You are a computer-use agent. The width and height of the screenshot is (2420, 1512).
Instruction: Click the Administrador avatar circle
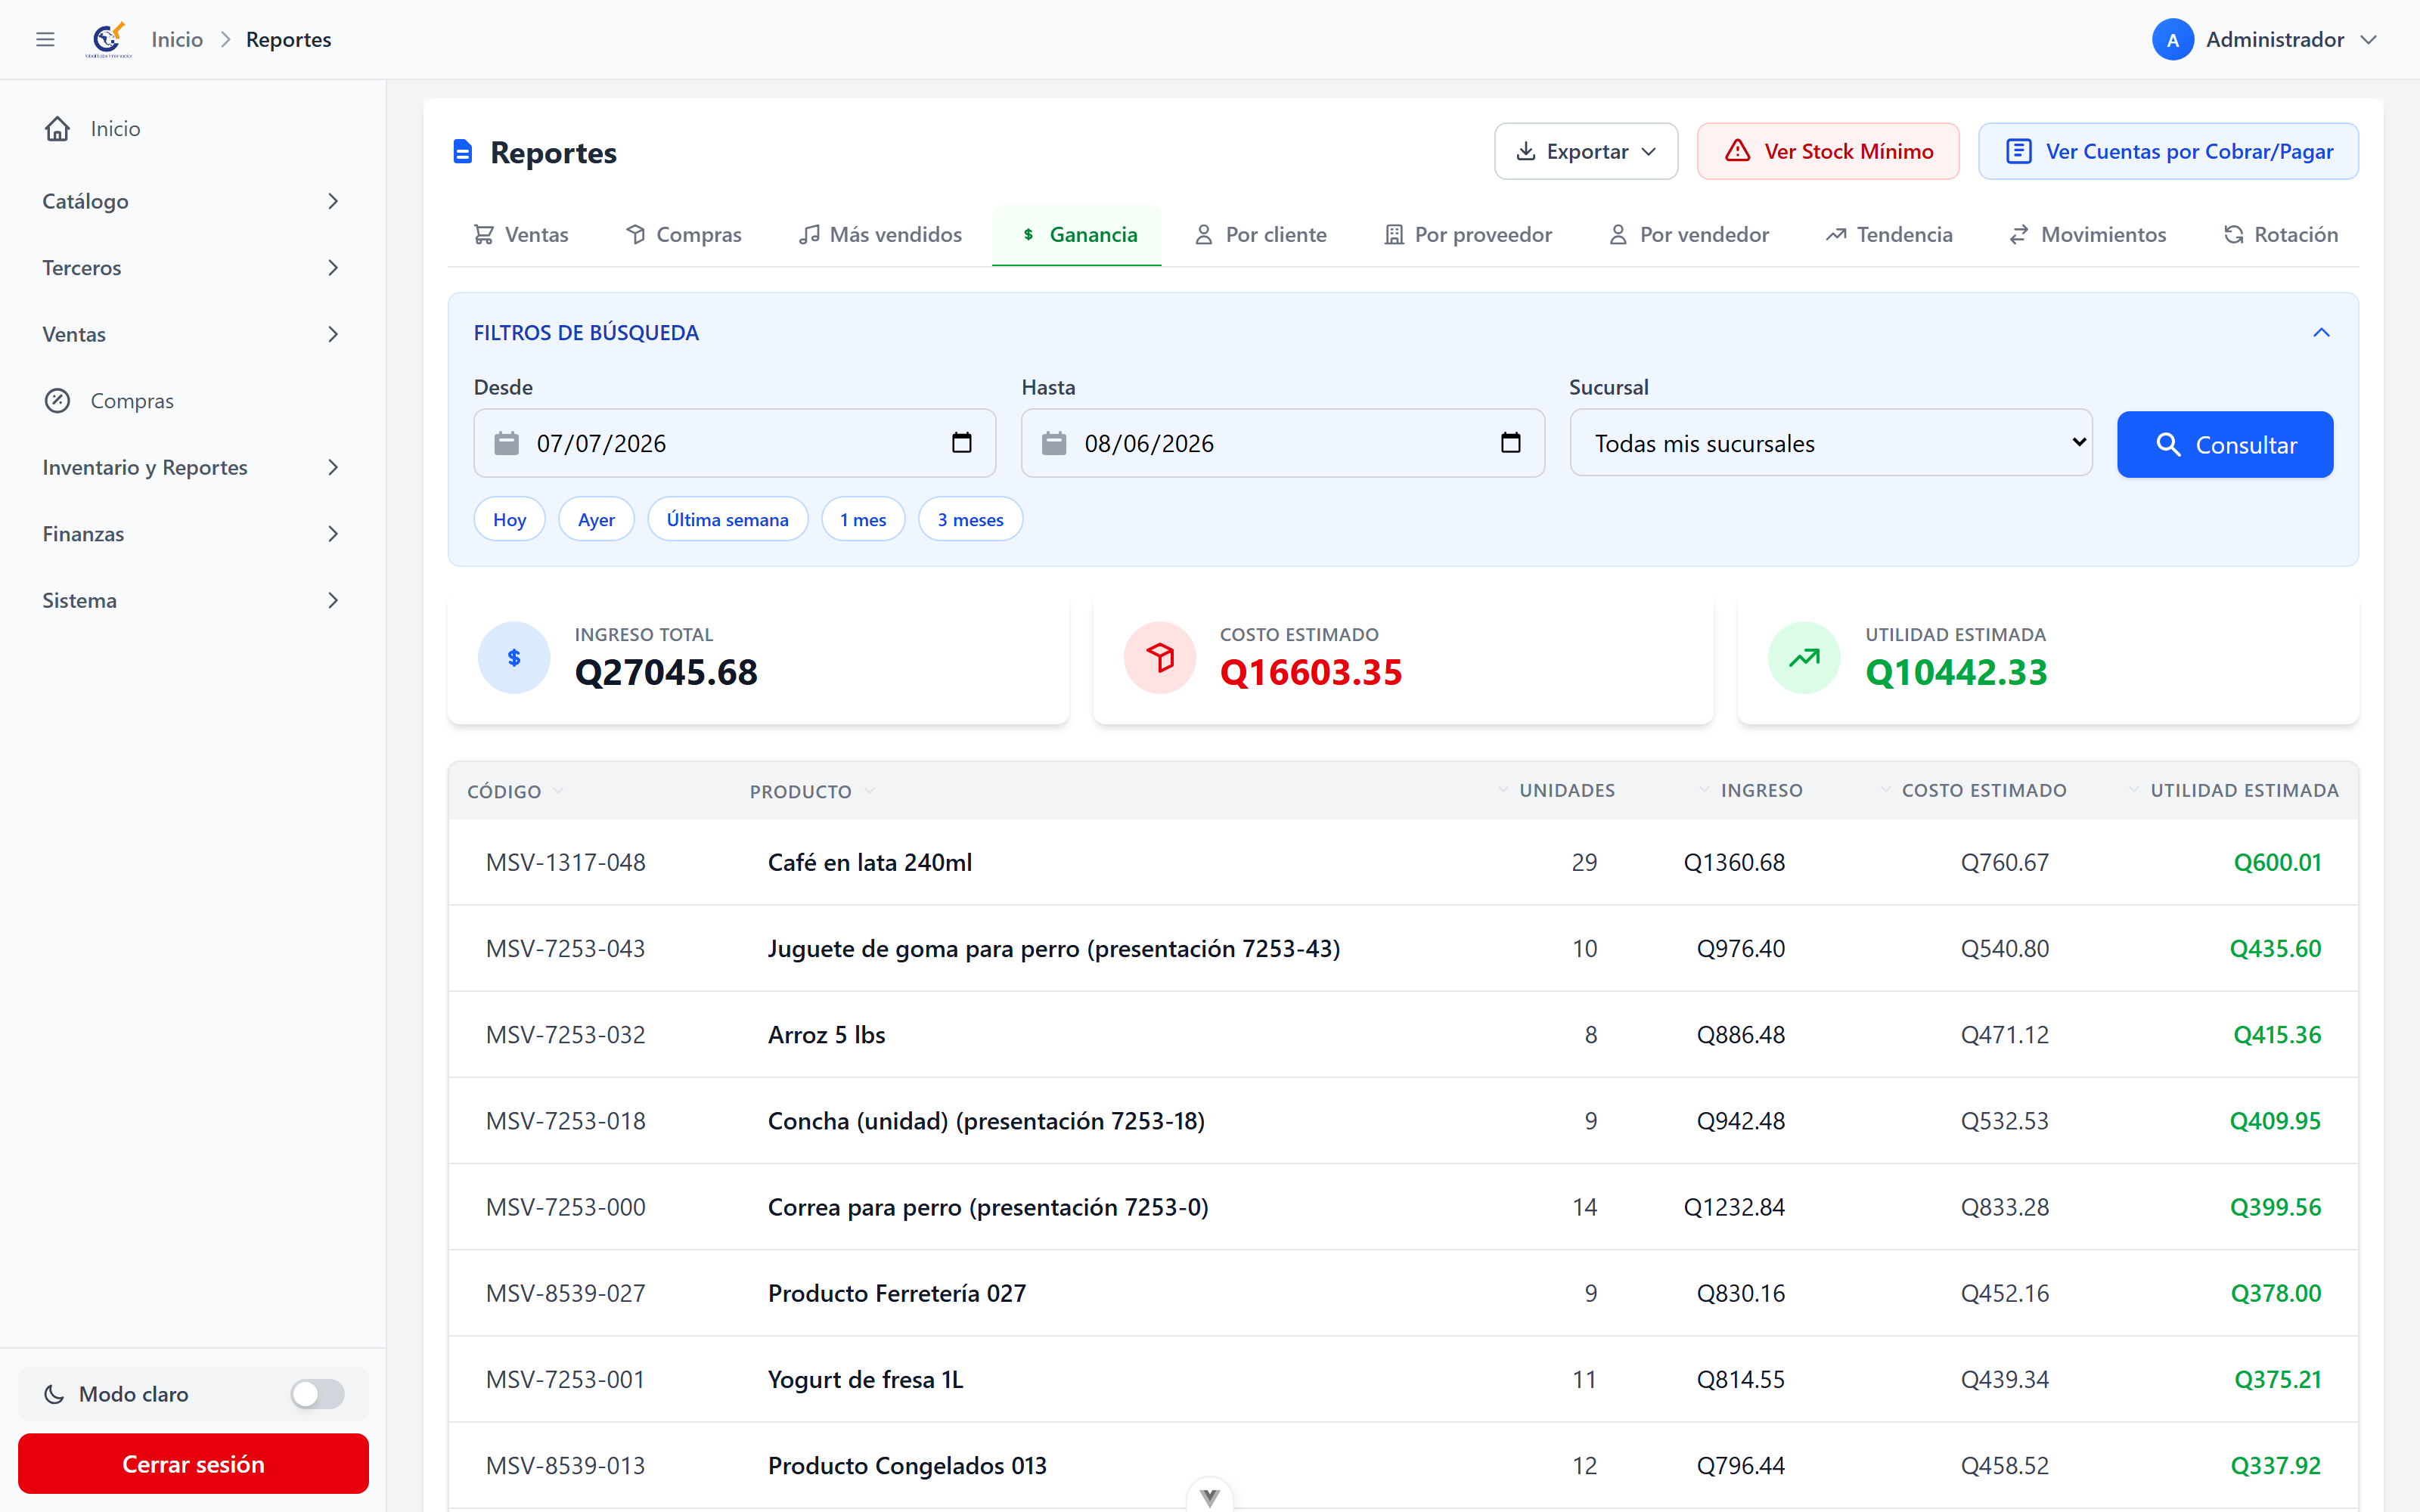2172,40
